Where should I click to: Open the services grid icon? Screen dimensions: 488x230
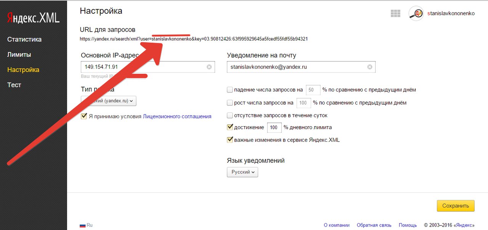[x=395, y=13]
